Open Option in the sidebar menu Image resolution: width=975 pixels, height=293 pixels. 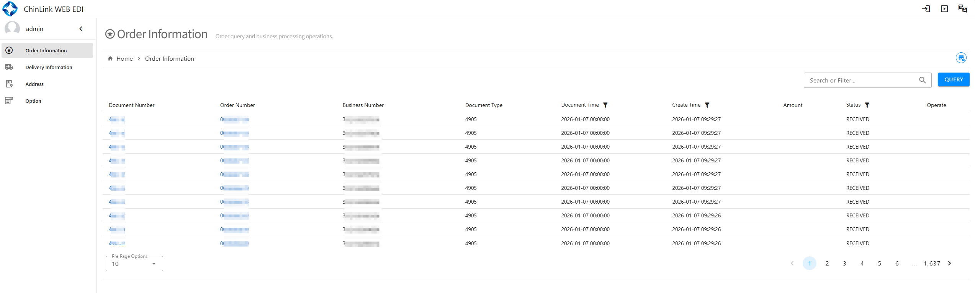coord(33,101)
